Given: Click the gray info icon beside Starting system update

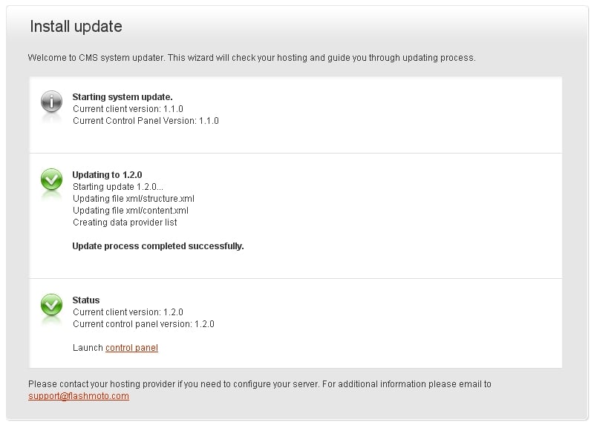Looking at the screenshot, I should (51, 102).
